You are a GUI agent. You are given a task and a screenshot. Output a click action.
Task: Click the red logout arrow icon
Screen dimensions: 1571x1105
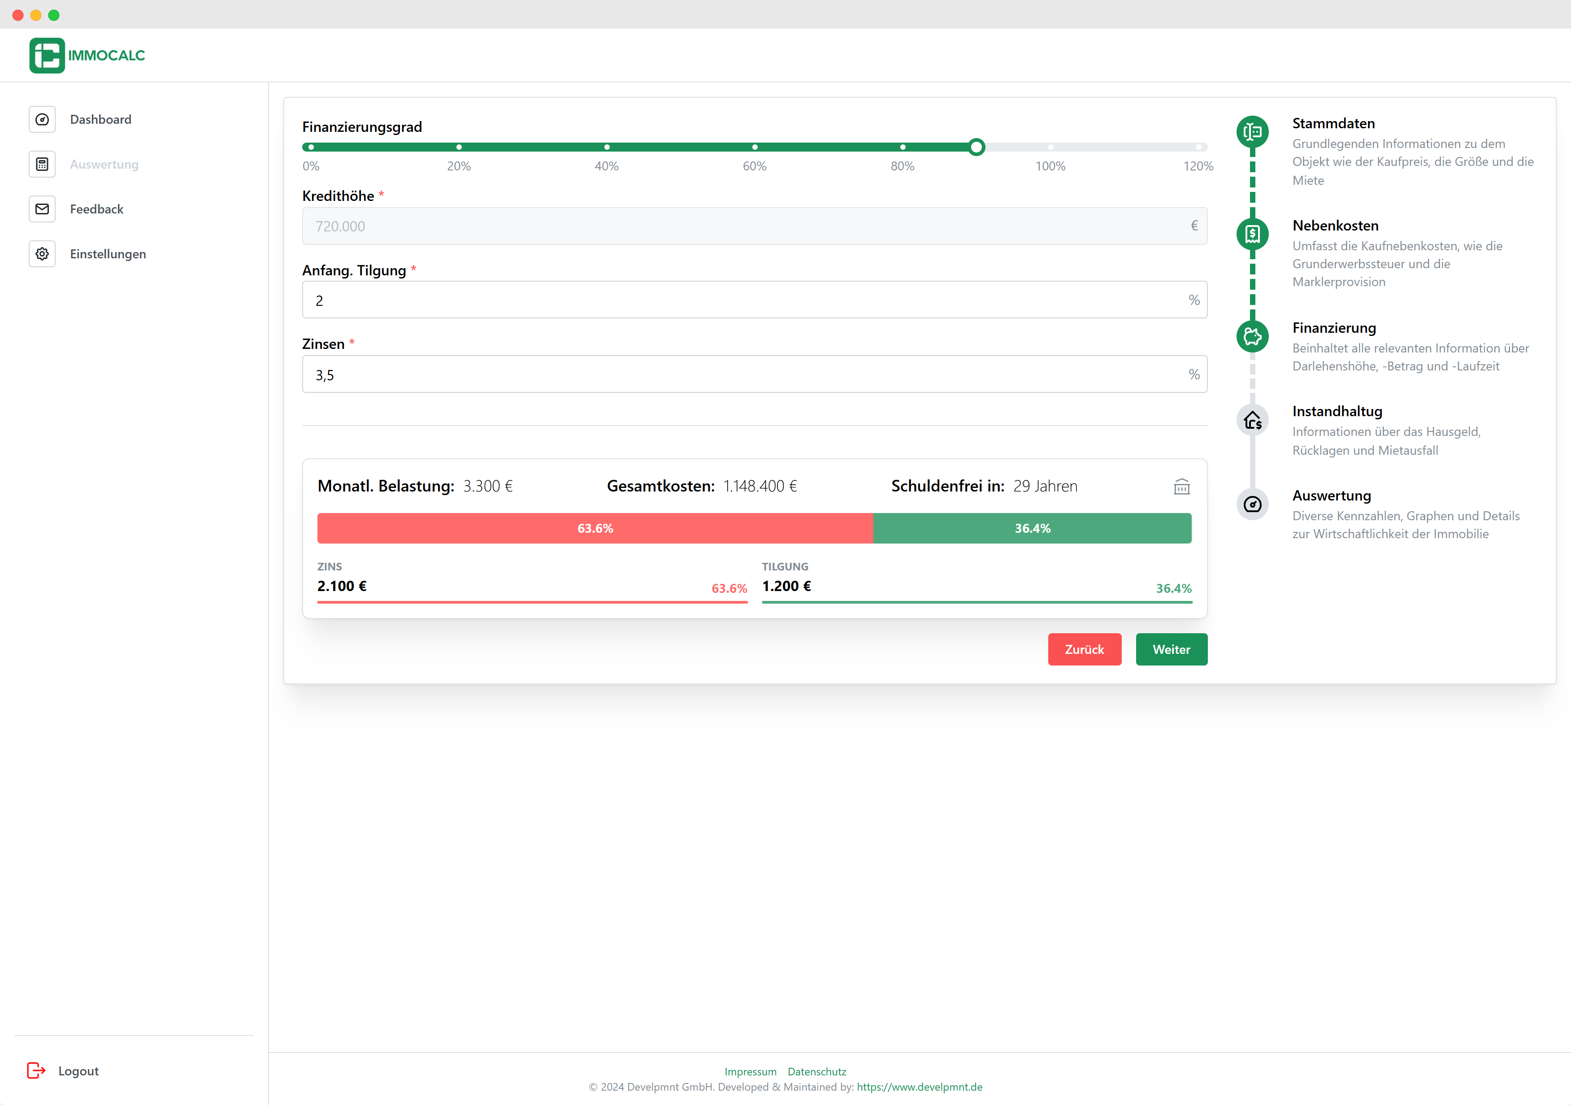[x=35, y=1071]
